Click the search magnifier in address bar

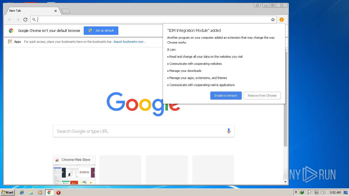(34, 20)
